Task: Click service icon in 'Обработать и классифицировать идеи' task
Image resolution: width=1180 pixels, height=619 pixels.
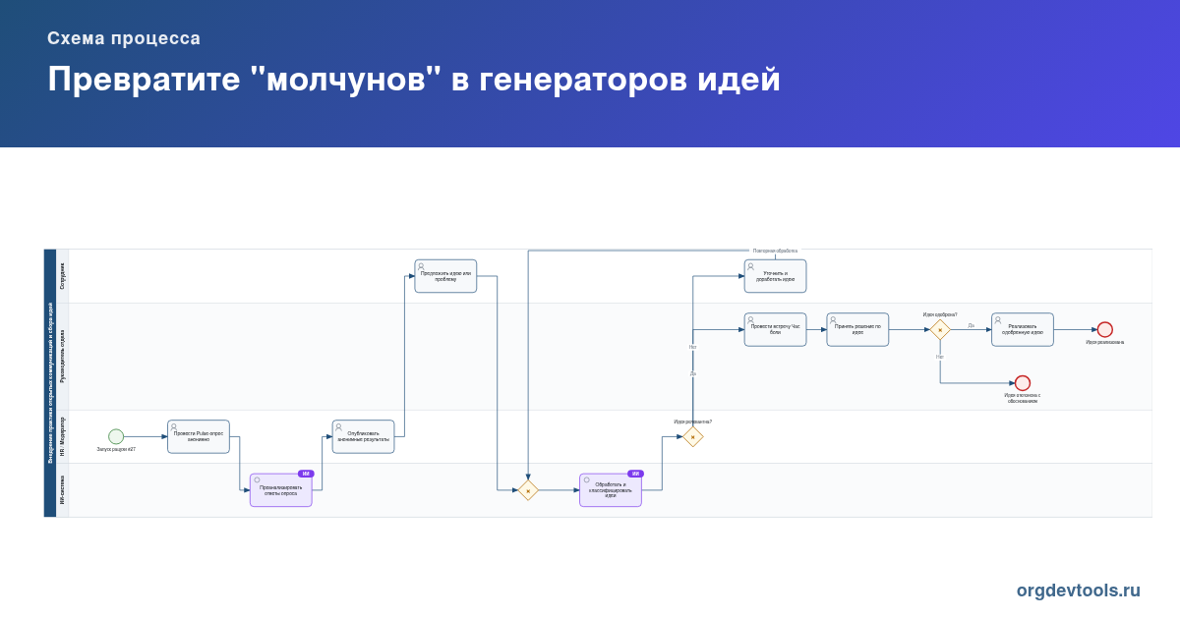Action: [x=586, y=480]
